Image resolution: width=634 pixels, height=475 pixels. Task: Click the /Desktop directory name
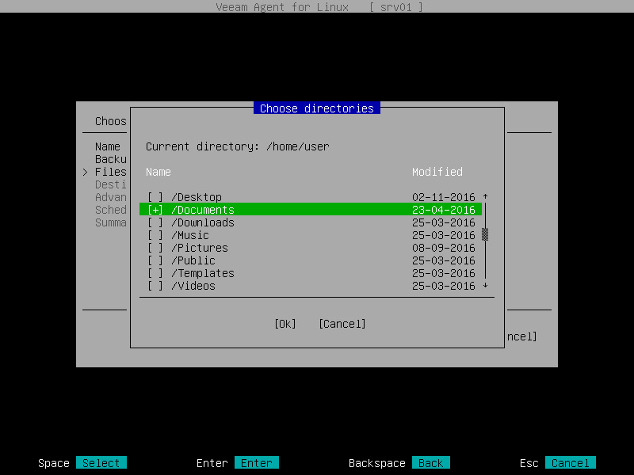197,197
